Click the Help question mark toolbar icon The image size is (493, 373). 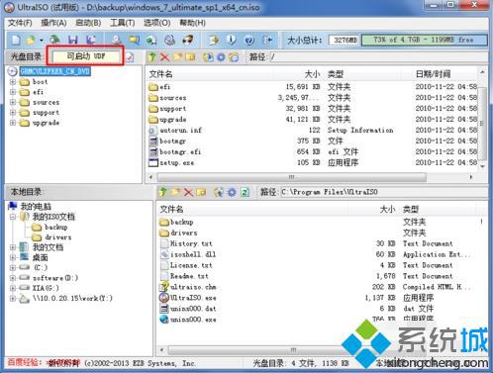249,40
